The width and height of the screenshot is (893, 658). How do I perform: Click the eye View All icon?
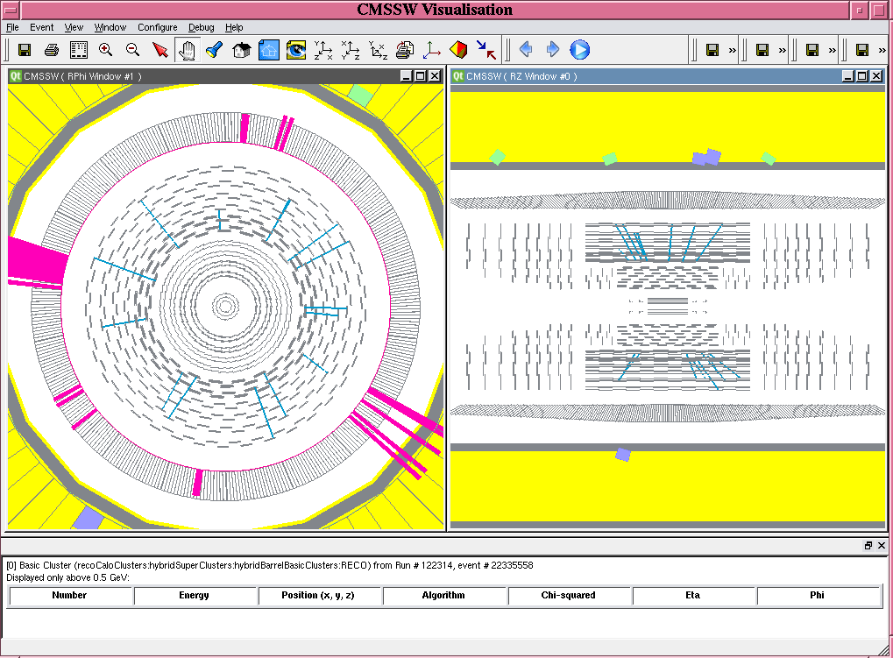pyautogui.click(x=295, y=50)
